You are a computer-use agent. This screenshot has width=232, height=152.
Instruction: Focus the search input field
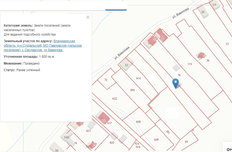coord(53,6)
